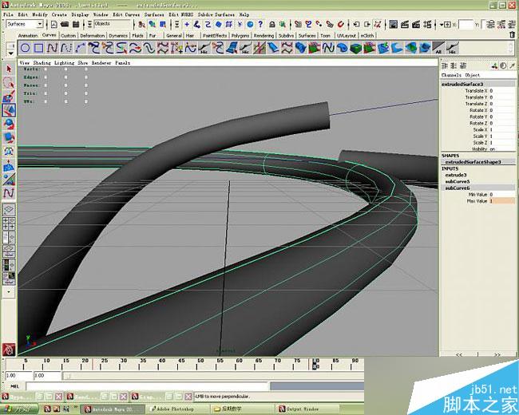The width and height of the screenshot is (519, 415).
Task: Click the shelf trash can icon
Action: [x=512, y=35]
